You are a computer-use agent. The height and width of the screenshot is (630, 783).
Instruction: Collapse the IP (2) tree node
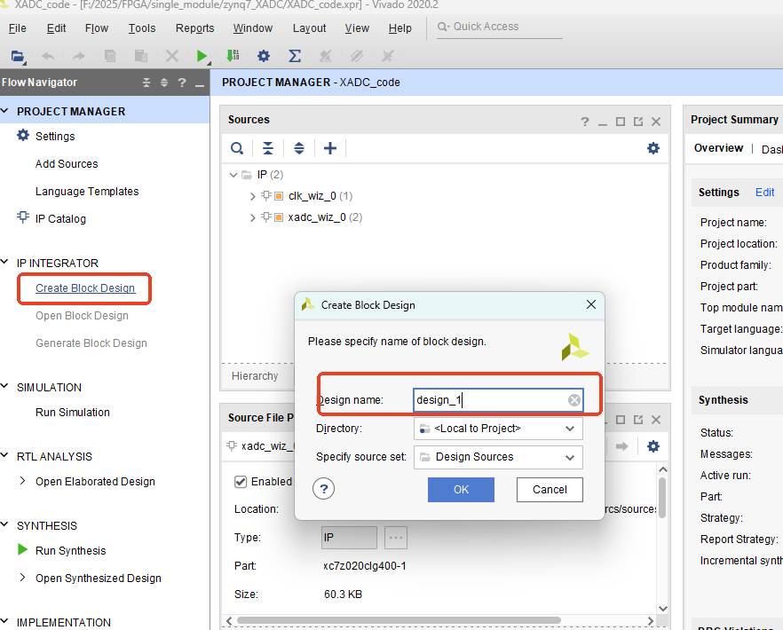(233, 175)
